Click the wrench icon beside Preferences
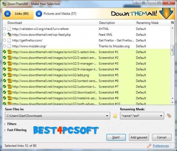This screenshot has height=151, width=177. pos(149,146)
